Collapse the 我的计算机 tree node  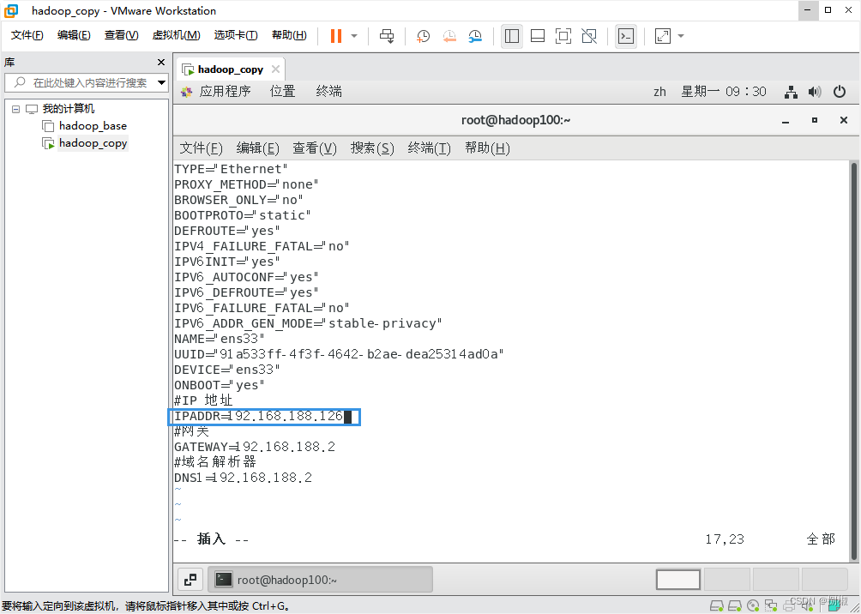pos(15,109)
